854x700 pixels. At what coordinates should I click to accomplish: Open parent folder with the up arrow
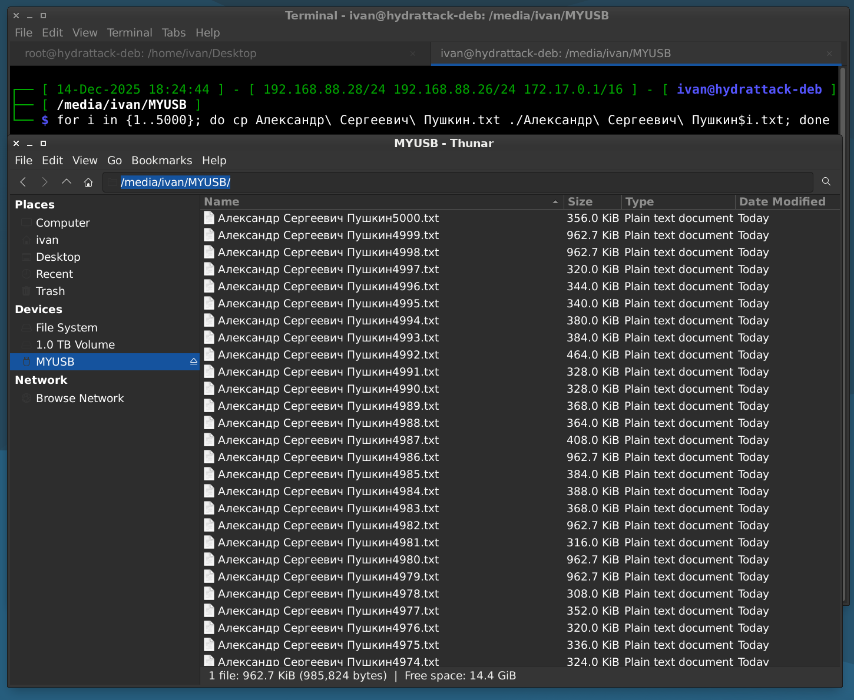(67, 182)
